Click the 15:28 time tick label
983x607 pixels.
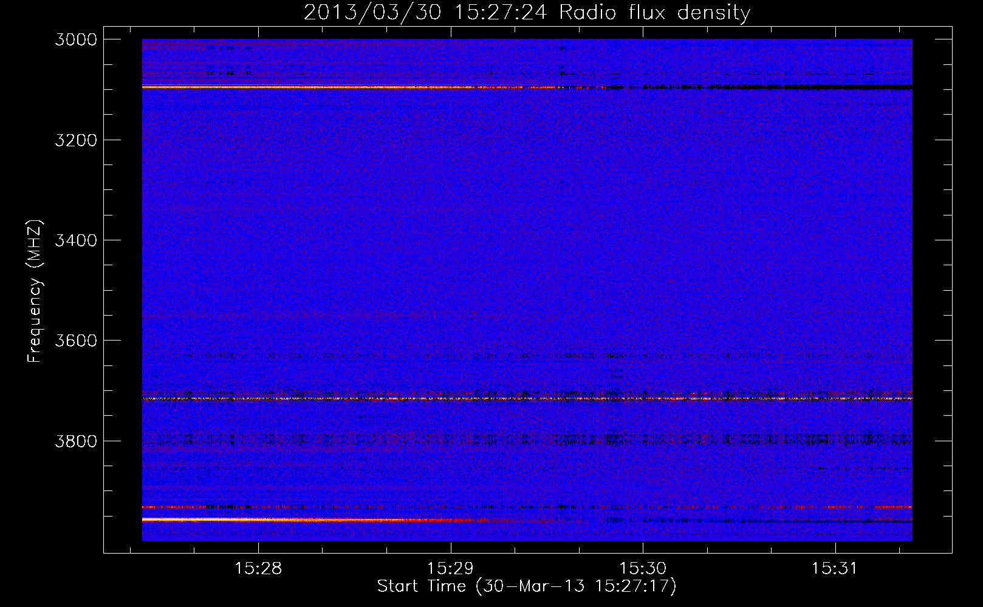click(x=258, y=569)
